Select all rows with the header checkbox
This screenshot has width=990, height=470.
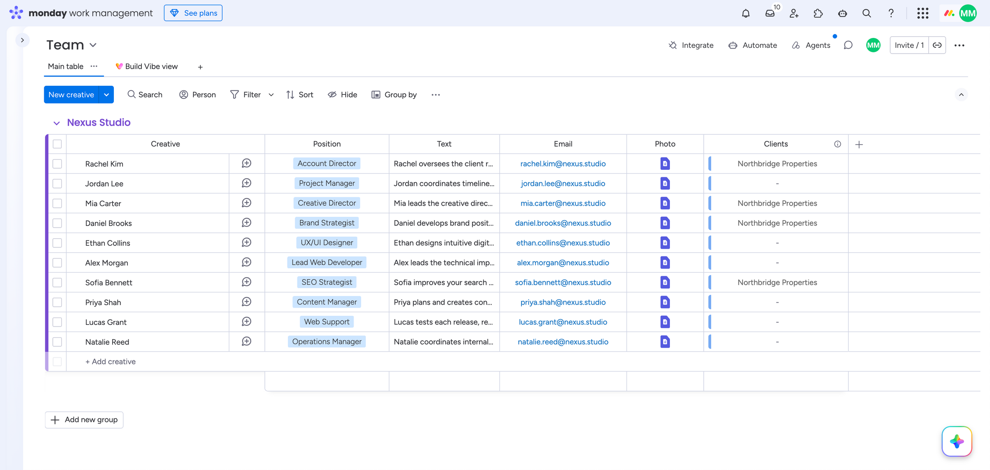57,144
